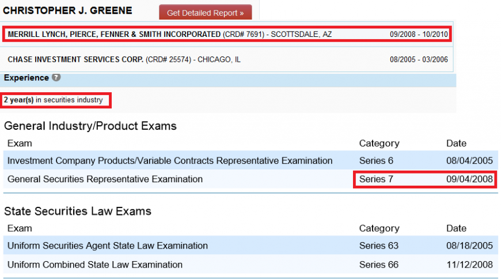
Task: Open the Experience help question-mark icon
Action: 56,77
